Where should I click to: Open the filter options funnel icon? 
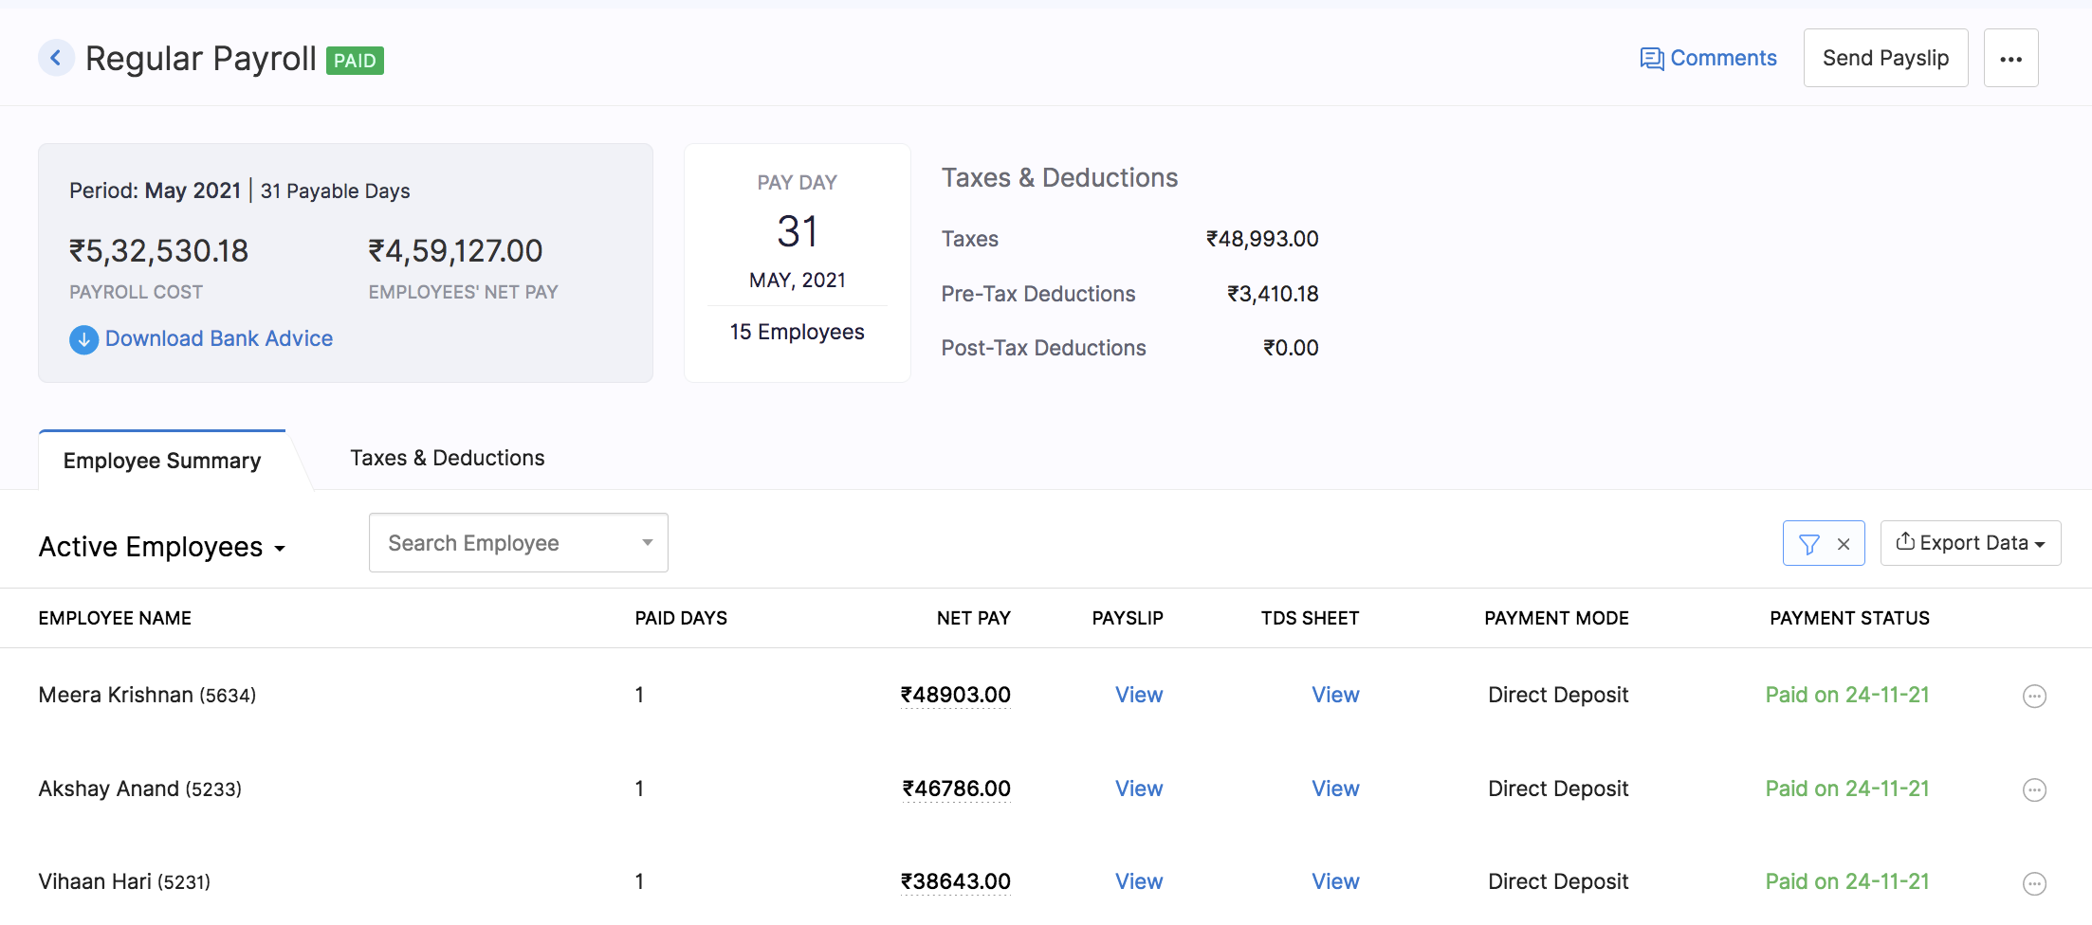(1811, 543)
